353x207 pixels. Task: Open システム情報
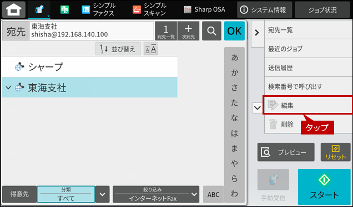pos(264,9)
